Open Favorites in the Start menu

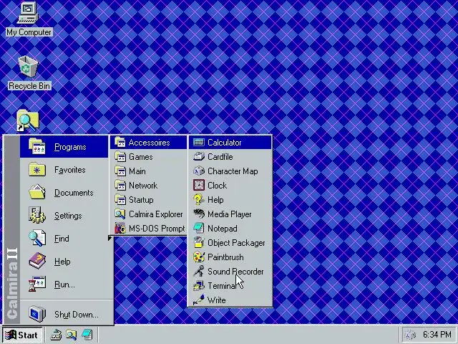pyautogui.click(x=64, y=170)
